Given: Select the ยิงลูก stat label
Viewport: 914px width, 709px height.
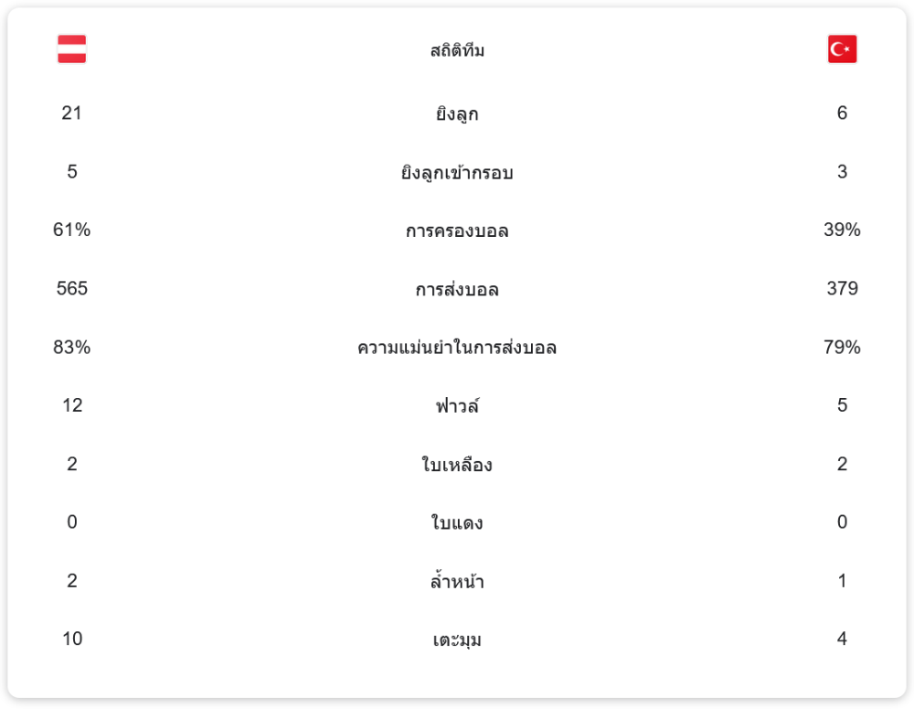Looking at the screenshot, I should (x=457, y=114).
